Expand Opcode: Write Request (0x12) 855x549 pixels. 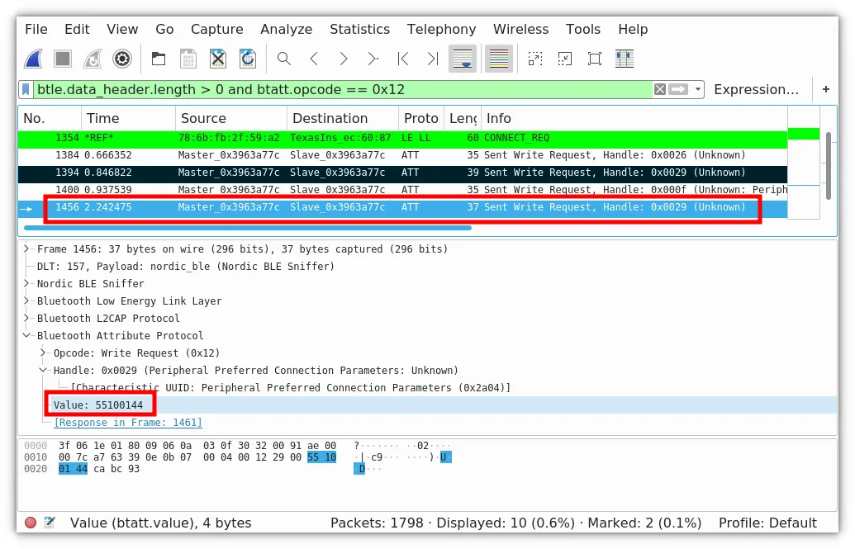coord(43,353)
